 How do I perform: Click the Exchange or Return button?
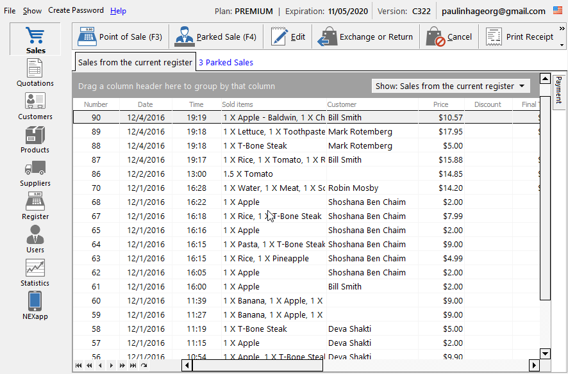365,37
